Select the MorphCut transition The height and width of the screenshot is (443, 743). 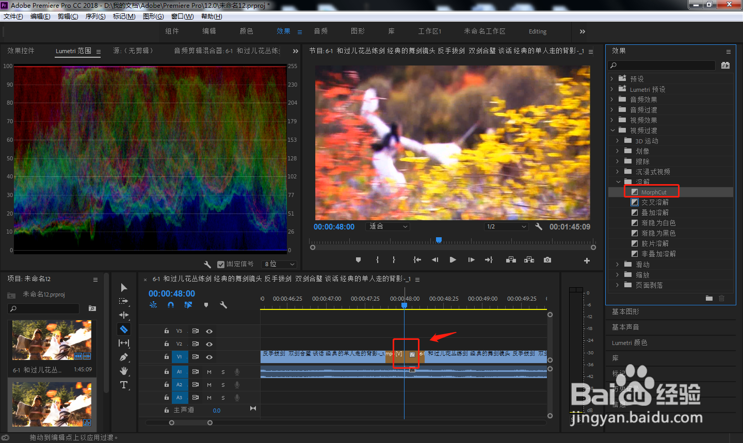pyautogui.click(x=654, y=192)
